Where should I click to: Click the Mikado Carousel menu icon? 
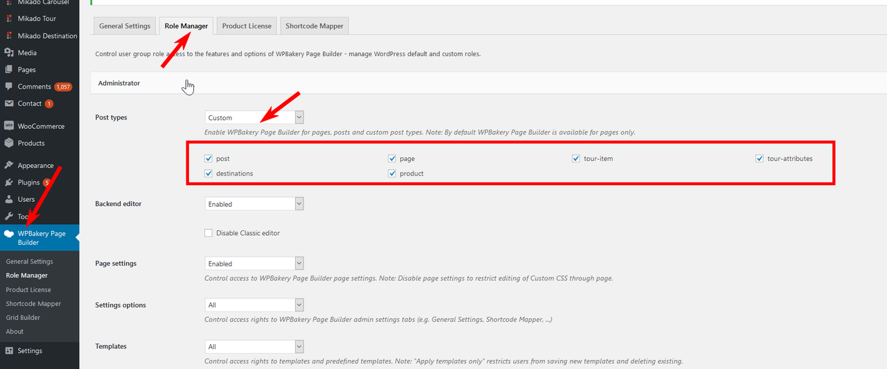pyautogui.click(x=8, y=2)
